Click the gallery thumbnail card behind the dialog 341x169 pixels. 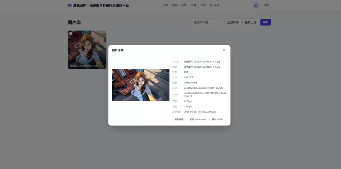coord(87,50)
